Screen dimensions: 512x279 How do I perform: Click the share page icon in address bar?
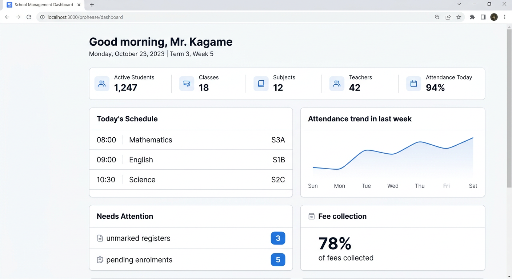click(x=448, y=17)
